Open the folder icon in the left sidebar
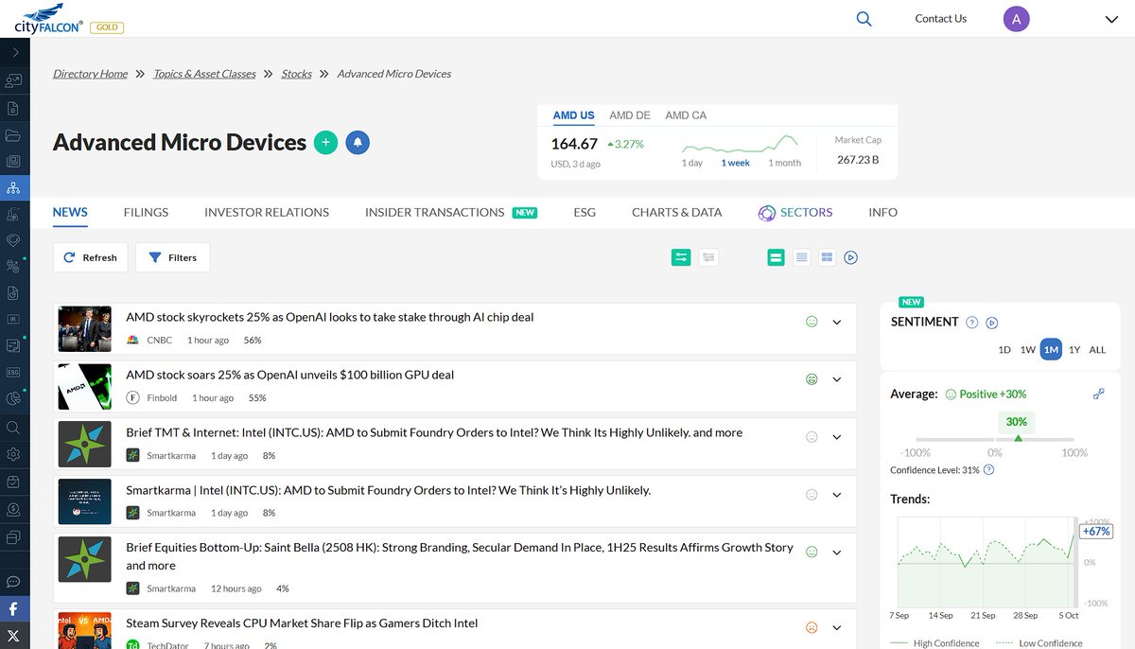 tap(13, 135)
